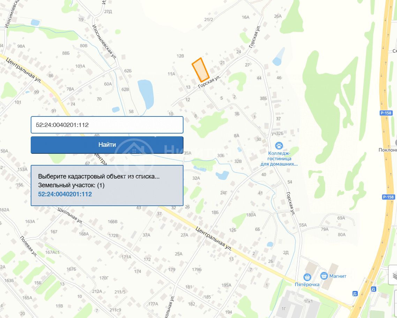The image size is (397, 318).
Task: Focus the cadastral number input field
Action: coord(107,125)
